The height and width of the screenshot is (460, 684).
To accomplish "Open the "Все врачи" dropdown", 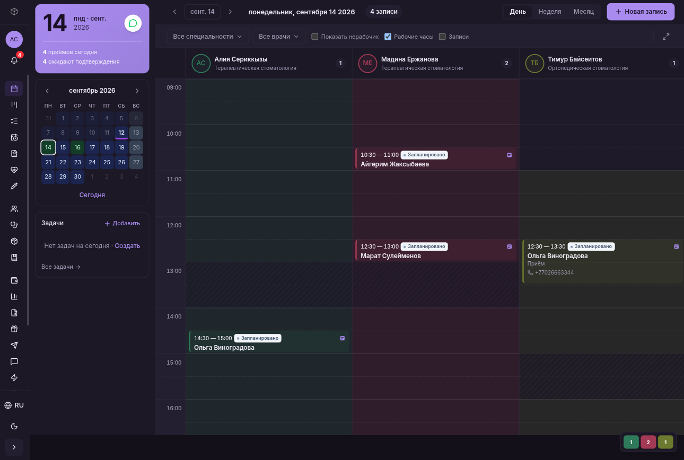I will [x=279, y=37].
